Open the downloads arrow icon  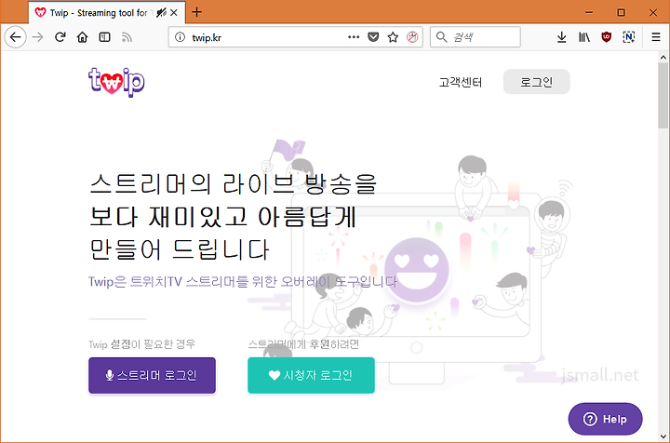coord(562,37)
